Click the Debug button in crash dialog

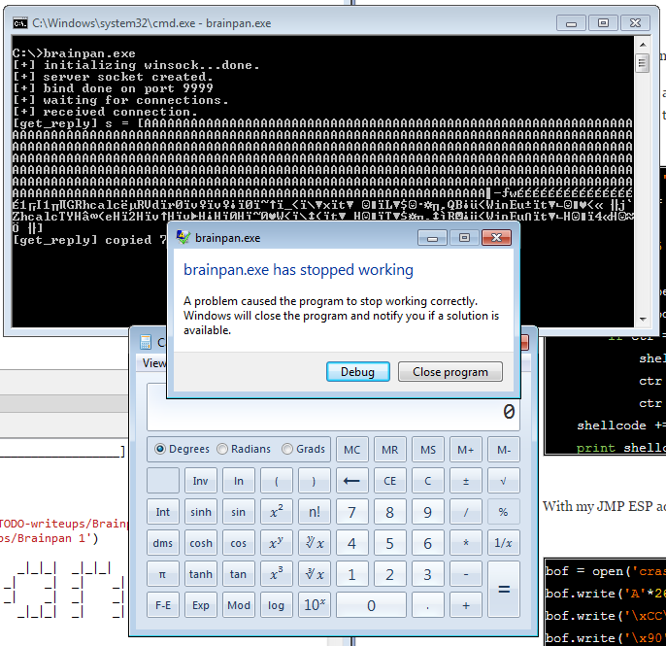357,372
